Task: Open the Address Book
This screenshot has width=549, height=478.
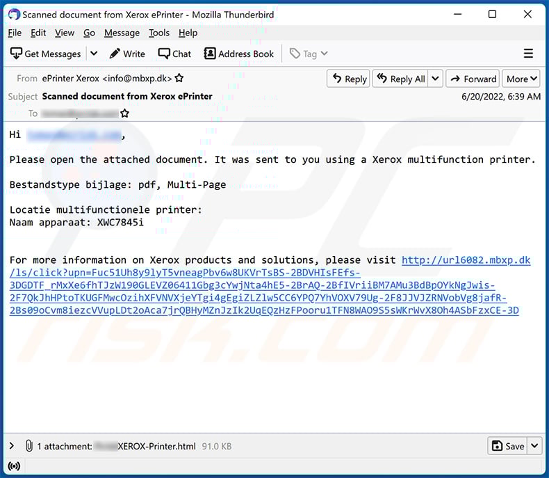Action: coord(239,54)
